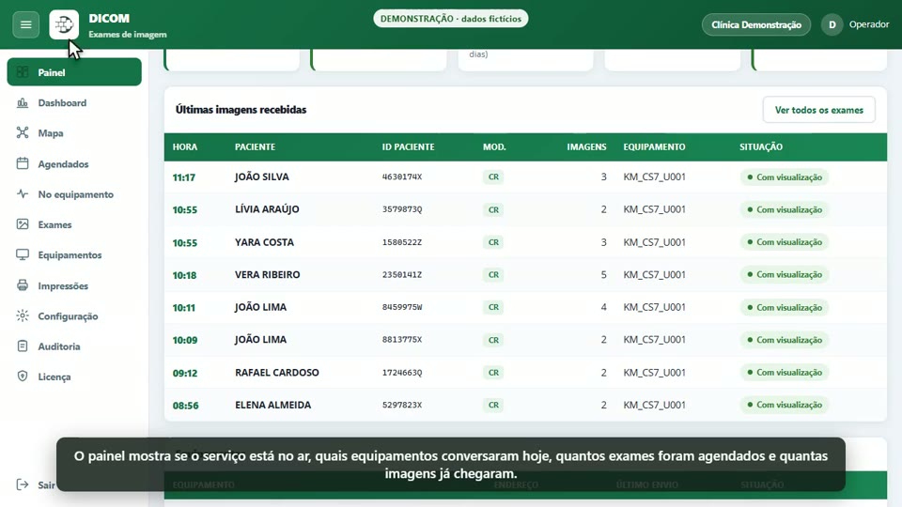Open the Licença page
Image resolution: width=902 pixels, height=507 pixels.
[74, 376]
